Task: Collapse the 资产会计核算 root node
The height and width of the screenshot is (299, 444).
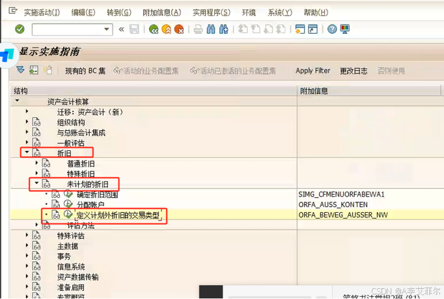Action: point(17,100)
